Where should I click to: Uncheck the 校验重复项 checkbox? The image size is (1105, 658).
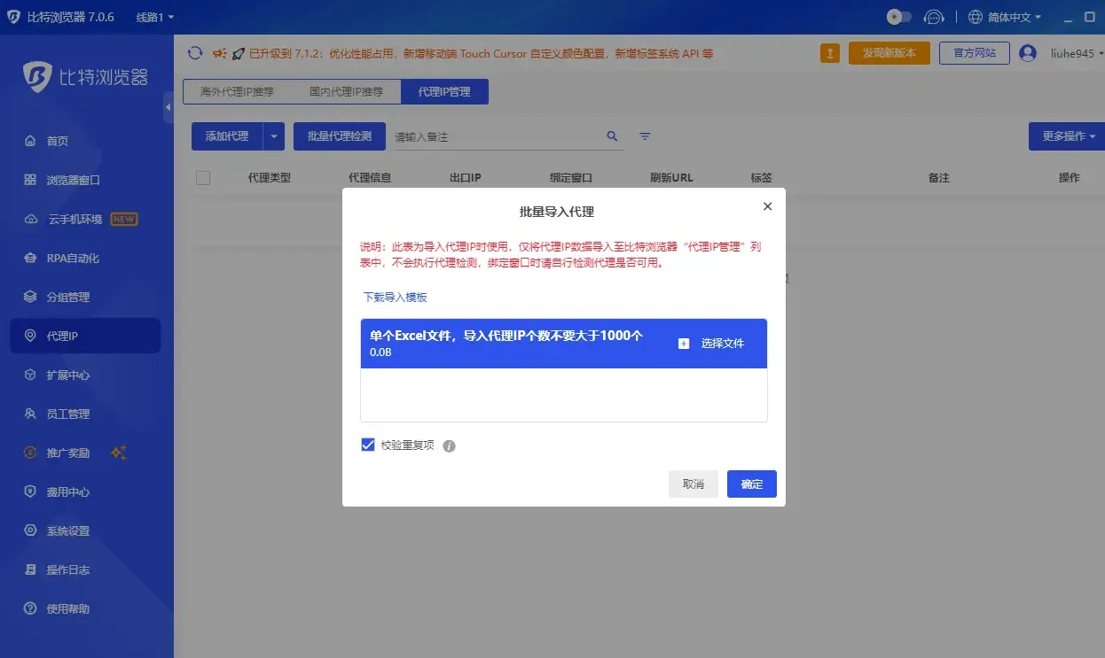click(367, 445)
